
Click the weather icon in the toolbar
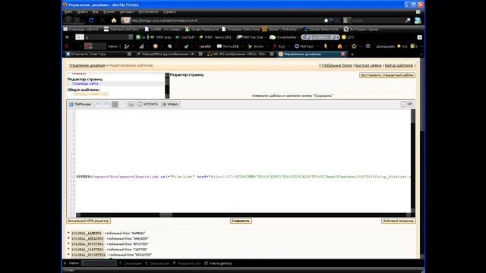343,37
